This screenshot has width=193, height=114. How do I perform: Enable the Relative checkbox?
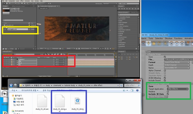click(168, 92)
